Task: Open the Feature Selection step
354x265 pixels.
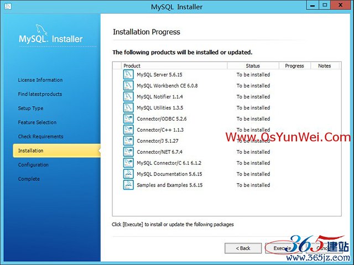Action: pos(37,122)
